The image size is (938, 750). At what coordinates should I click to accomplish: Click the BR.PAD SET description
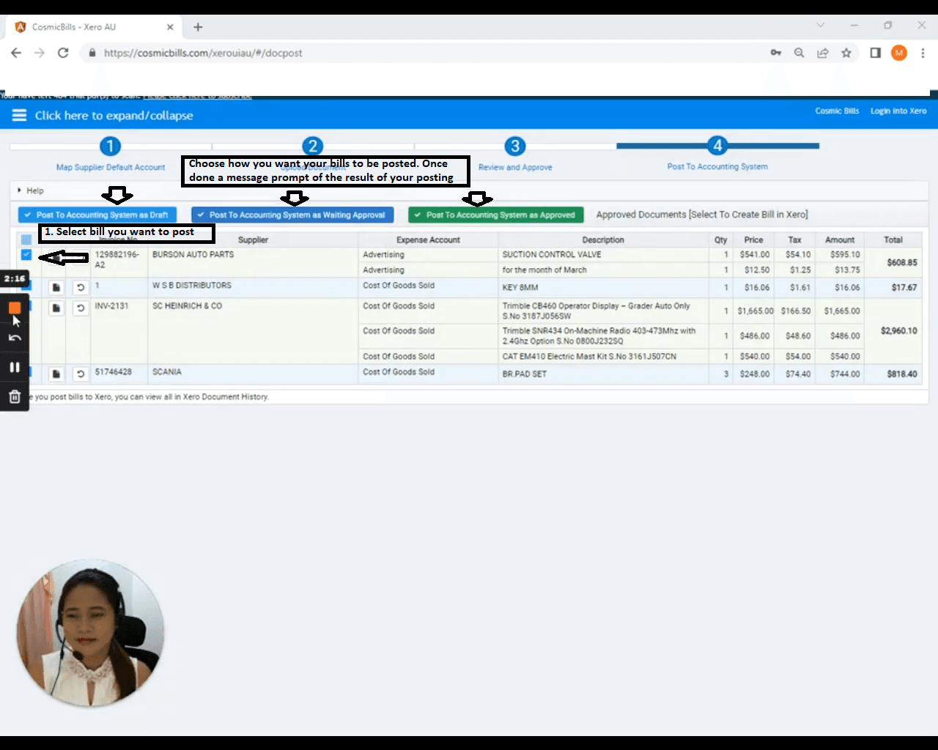point(525,374)
